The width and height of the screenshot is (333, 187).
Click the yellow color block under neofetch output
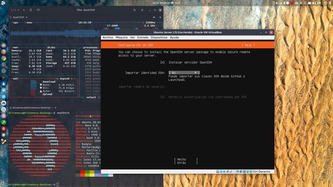click(92, 174)
